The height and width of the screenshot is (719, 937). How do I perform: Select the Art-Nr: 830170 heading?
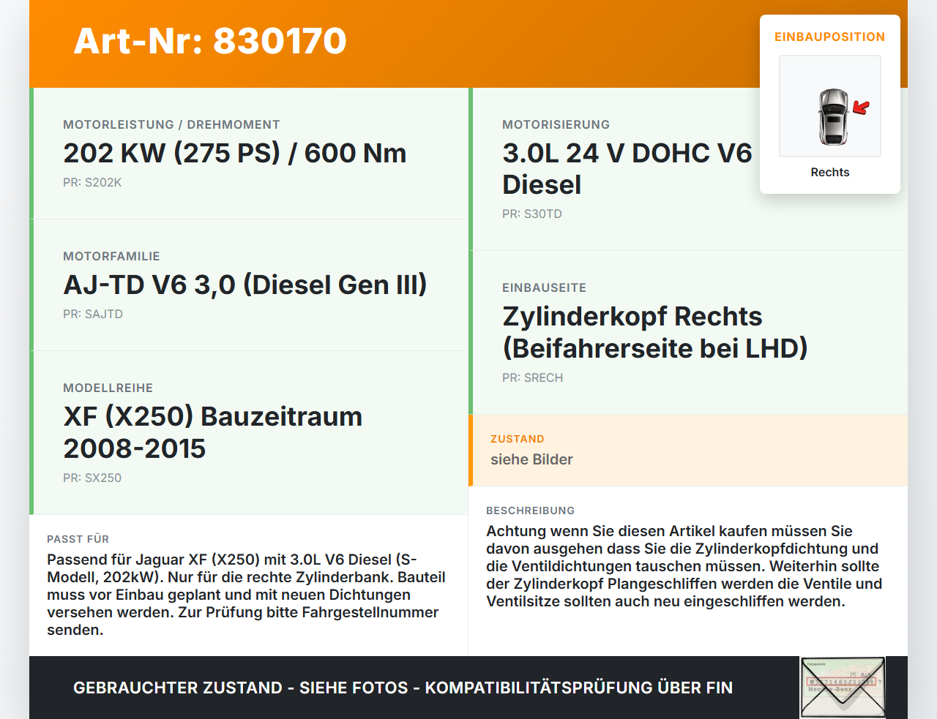[210, 41]
